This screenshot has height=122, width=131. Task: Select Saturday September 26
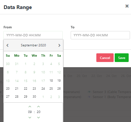59,89
